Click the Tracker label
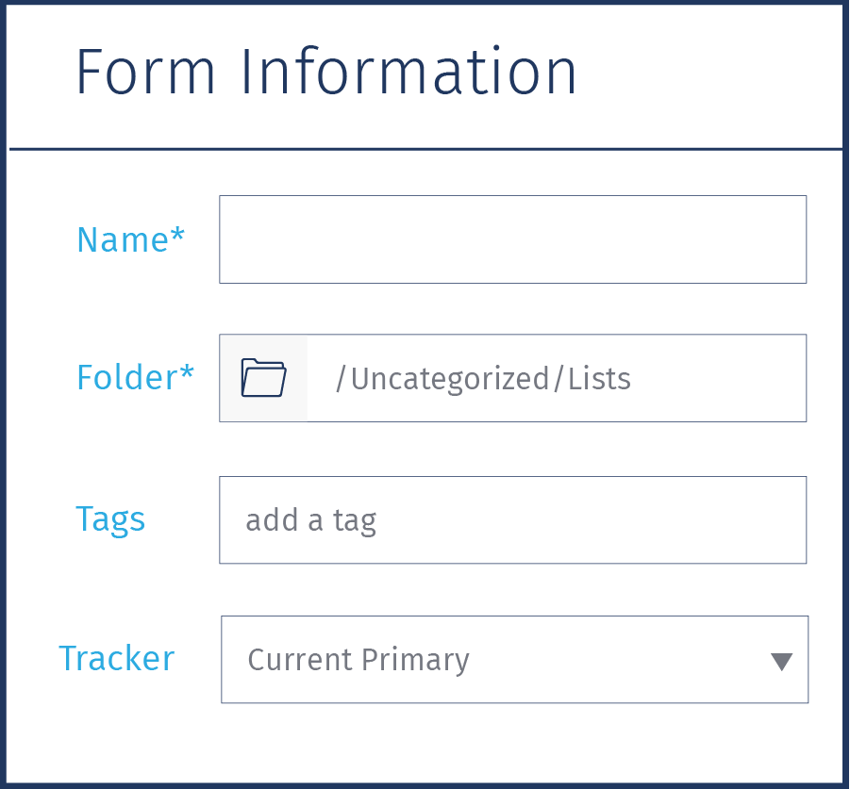Screen dimensions: 850x789 point(117,659)
